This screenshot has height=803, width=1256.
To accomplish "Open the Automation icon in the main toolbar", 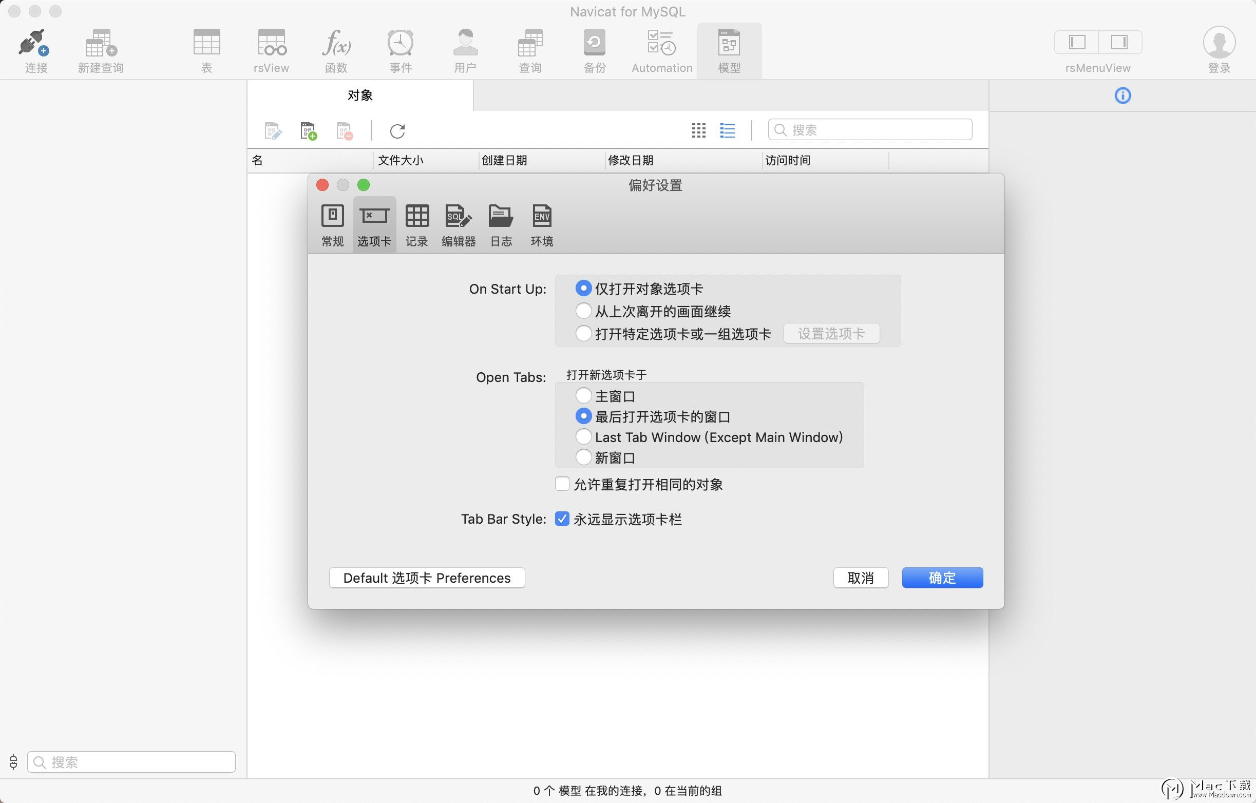I will coord(661,42).
